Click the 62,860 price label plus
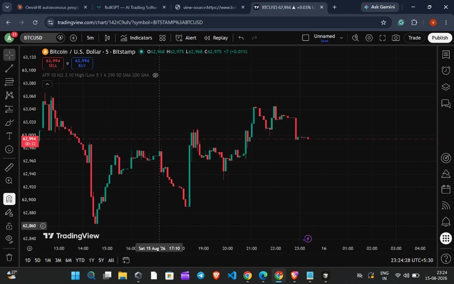This screenshot has height=284, width=454. coord(43,226)
